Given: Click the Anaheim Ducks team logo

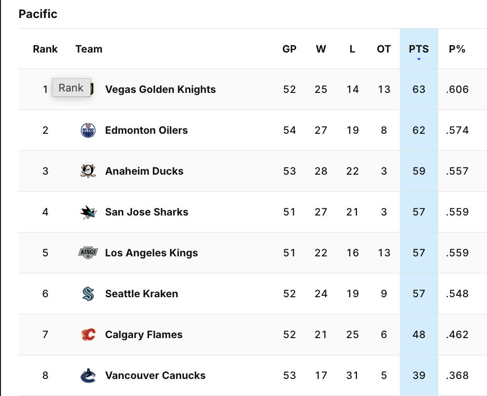Looking at the screenshot, I should (x=88, y=171).
